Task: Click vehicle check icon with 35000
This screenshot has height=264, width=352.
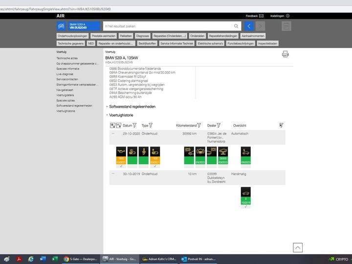Action: click(223, 155)
